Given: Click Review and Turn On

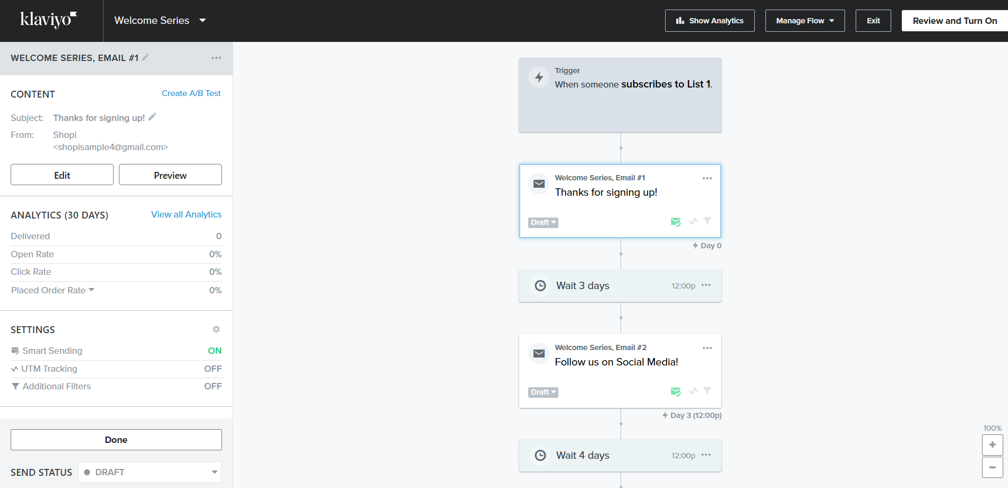Looking at the screenshot, I should click(954, 21).
